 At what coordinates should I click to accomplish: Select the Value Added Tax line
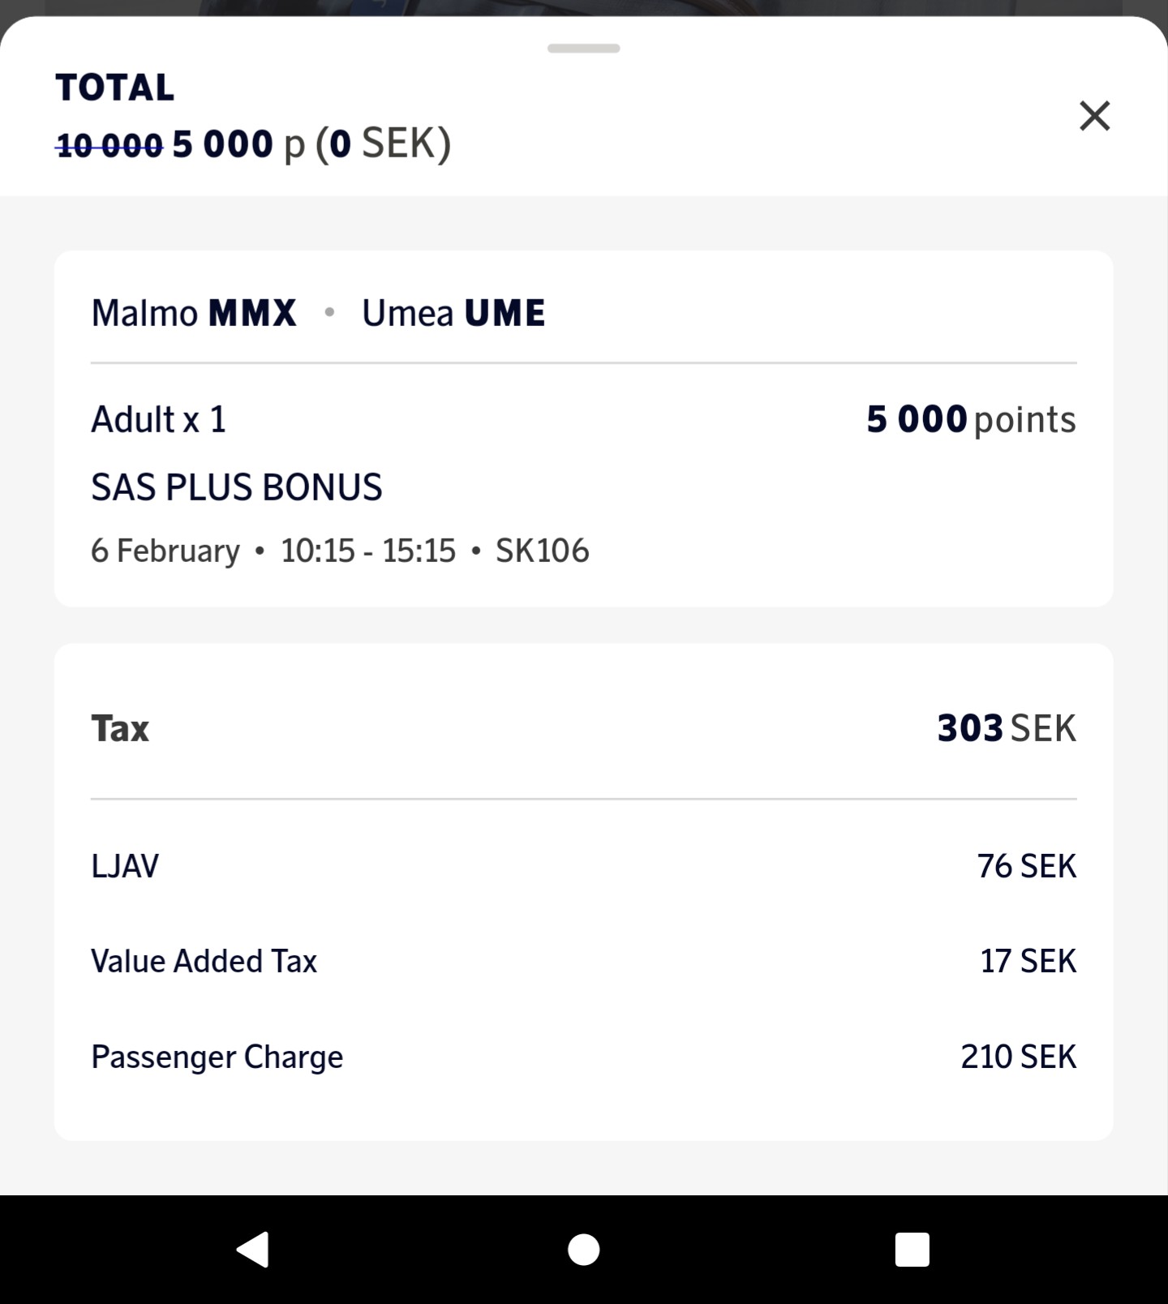click(204, 961)
